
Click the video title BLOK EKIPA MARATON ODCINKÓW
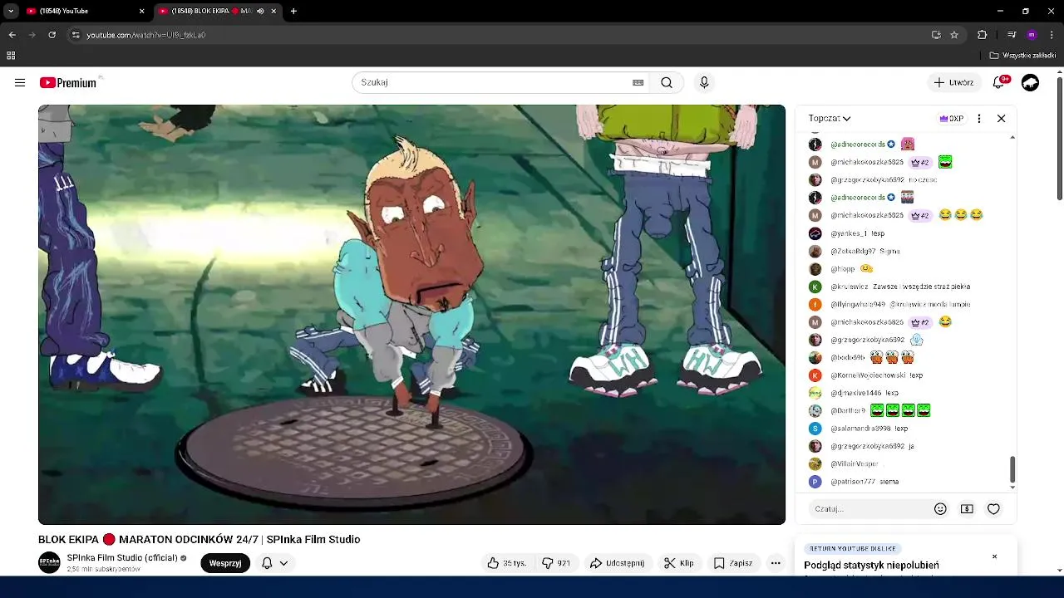coord(199,539)
